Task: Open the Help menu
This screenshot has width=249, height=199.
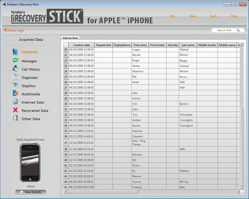Action: click(234, 16)
